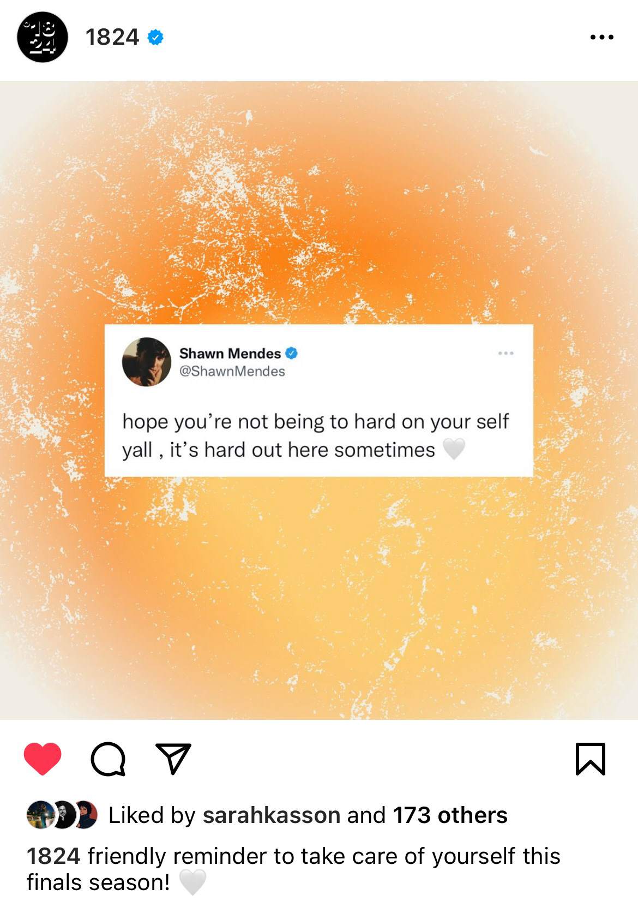
Task: Click the @ShawnMendes handle
Action: pyautogui.click(x=232, y=372)
